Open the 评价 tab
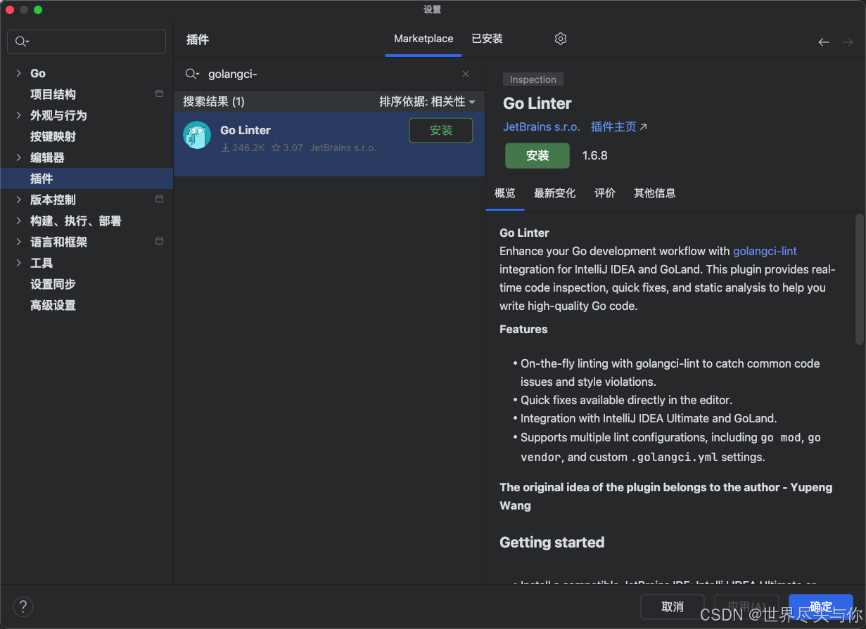The height and width of the screenshot is (629, 866). [x=605, y=193]
